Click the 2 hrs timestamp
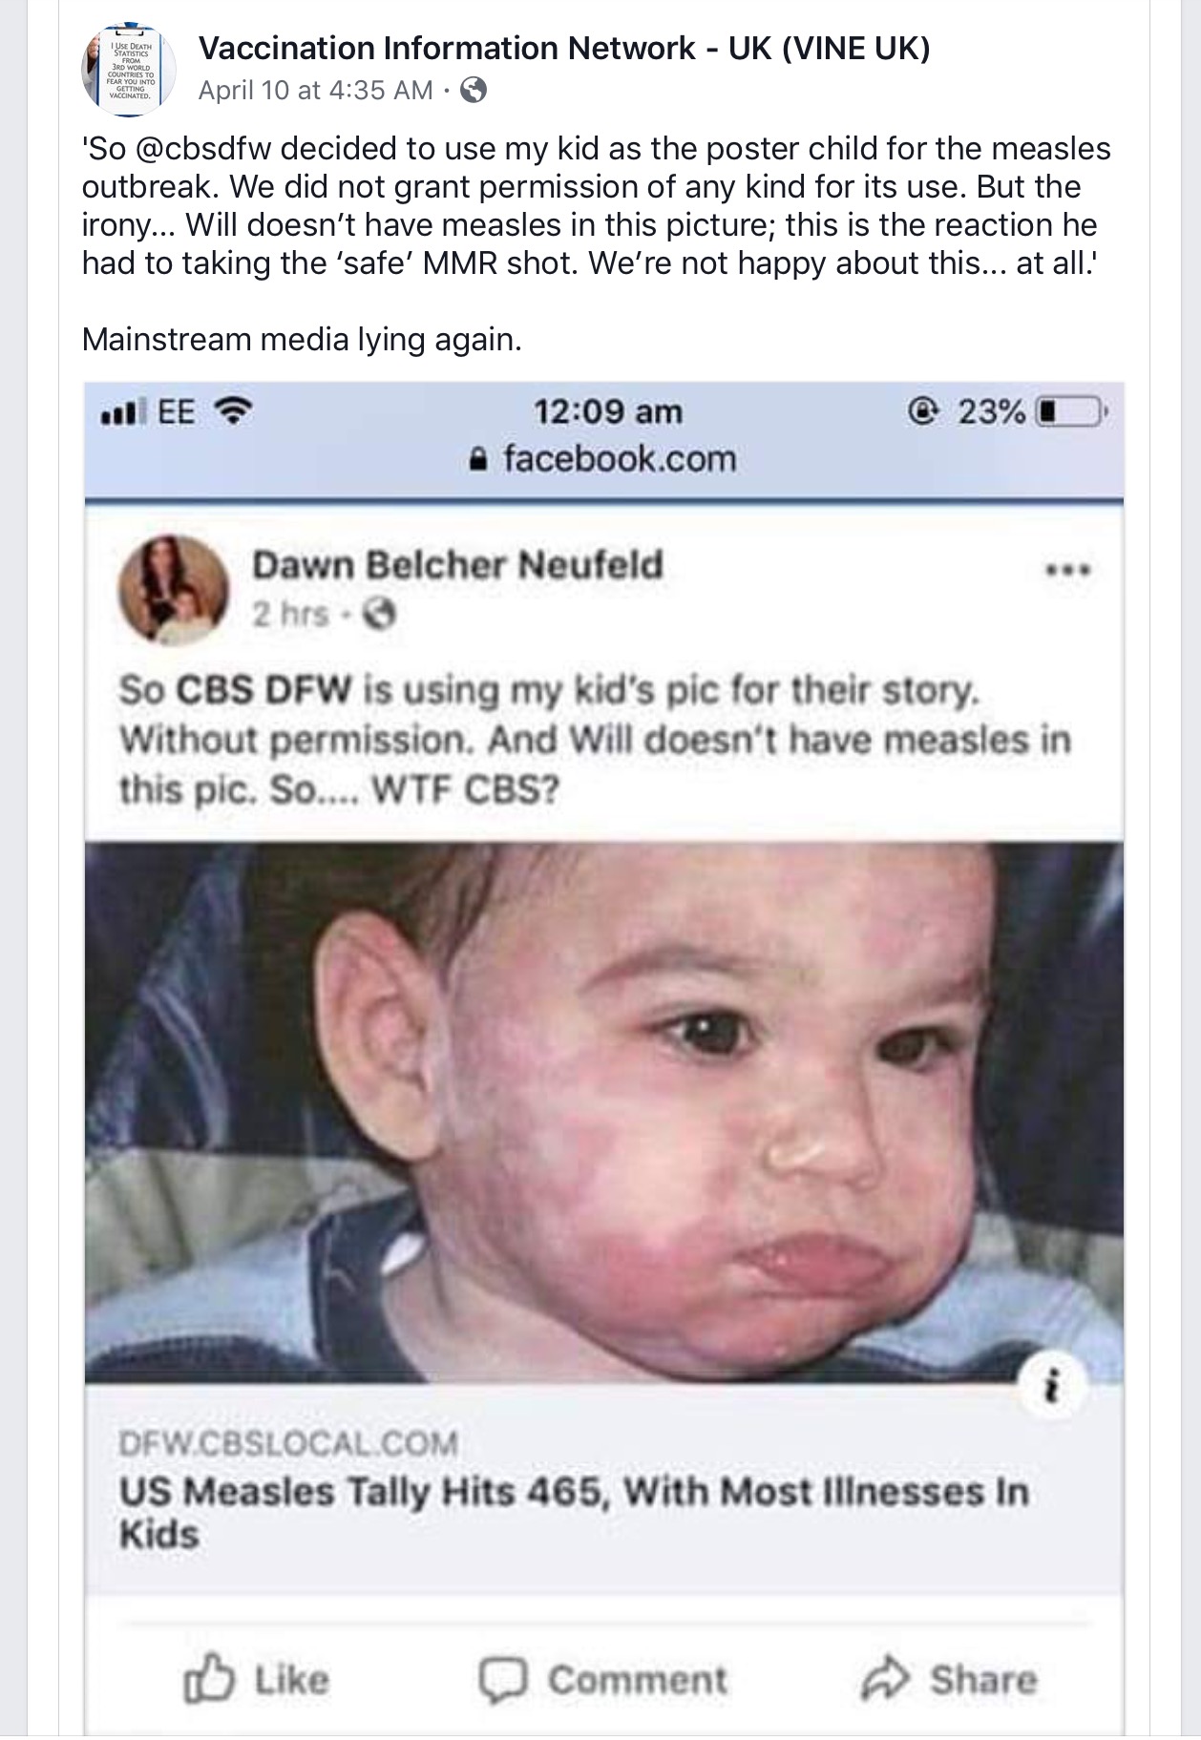Screen dimensions: 1201x1740 point(290,614)
